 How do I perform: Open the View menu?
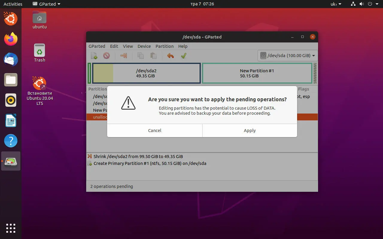click(128, 46)
